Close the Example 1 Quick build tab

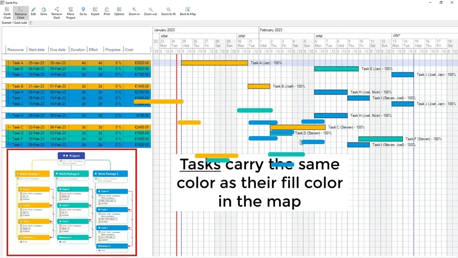pos(30,23)
